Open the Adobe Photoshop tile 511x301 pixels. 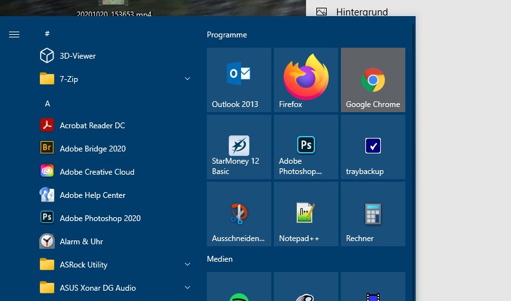pyautogui.click(x=306, y=147)
